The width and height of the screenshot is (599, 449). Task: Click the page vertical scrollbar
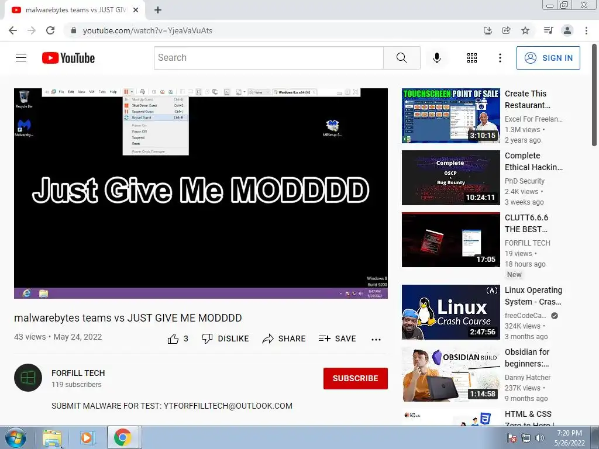pyautogui.click(x=594, y=95)
